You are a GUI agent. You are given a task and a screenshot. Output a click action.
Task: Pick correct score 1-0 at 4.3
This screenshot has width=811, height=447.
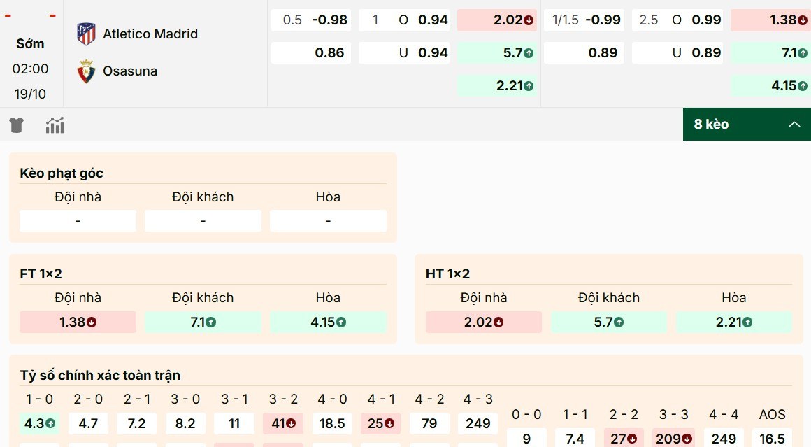(38, 423)
